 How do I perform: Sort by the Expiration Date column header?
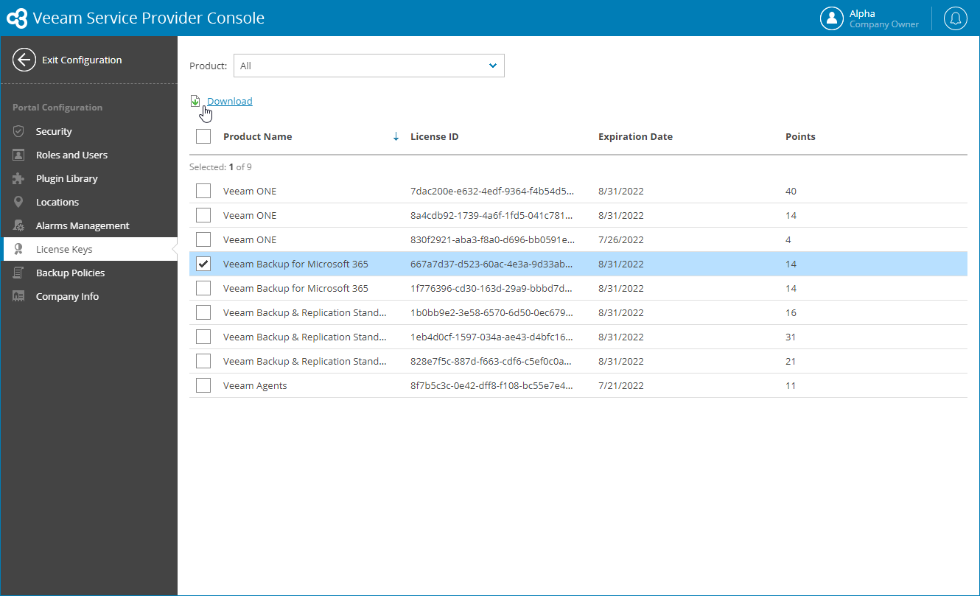pos(635,136)
